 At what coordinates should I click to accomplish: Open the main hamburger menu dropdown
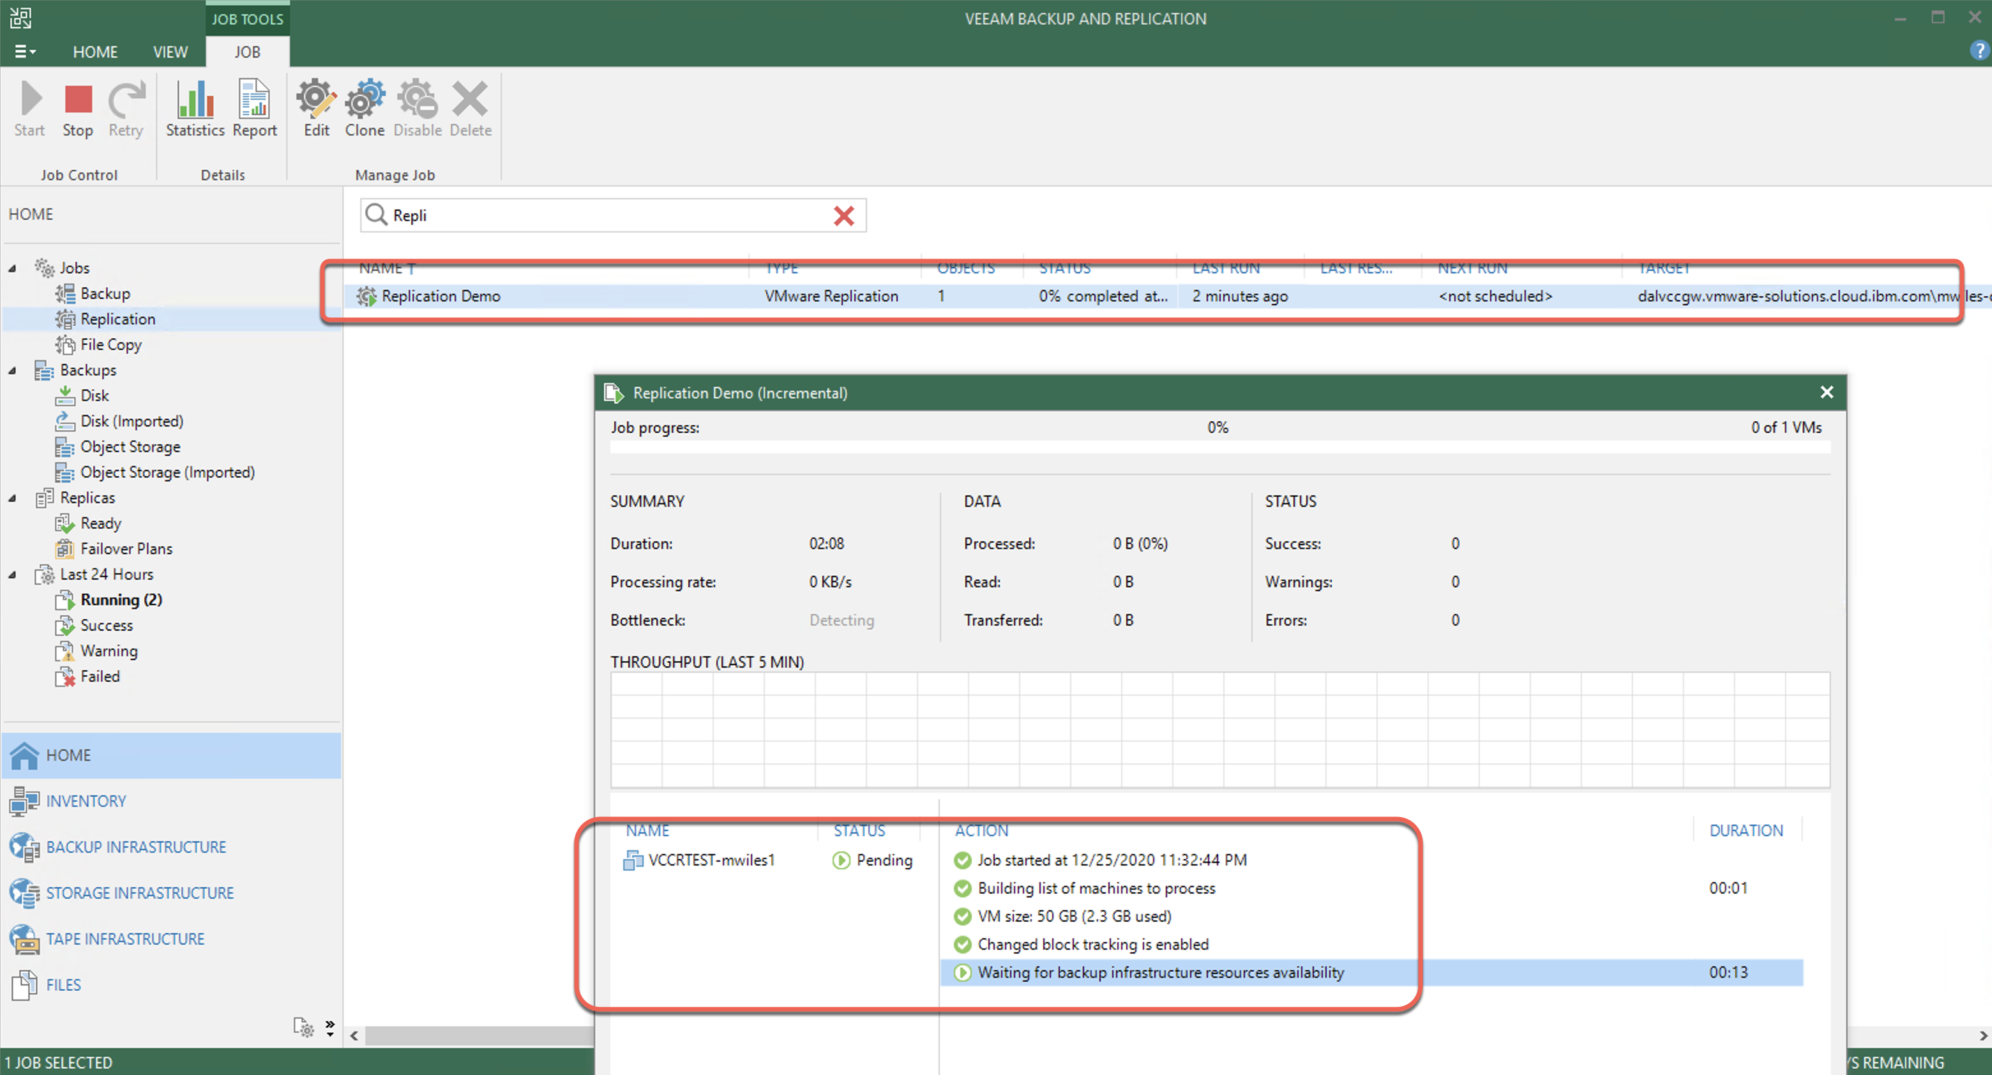tap(25, 52)
